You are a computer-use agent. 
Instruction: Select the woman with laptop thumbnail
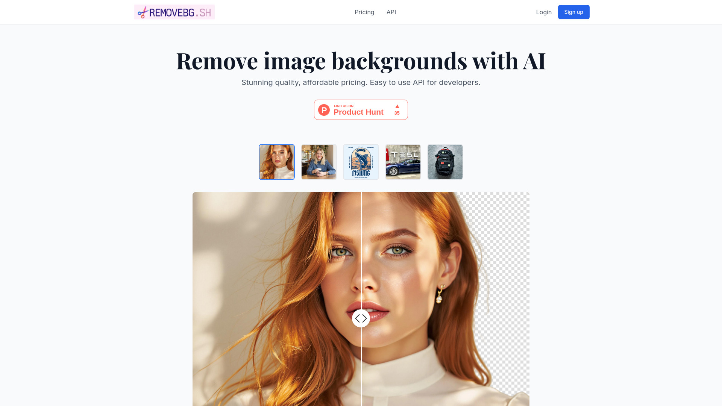click(x=319, y=162)
